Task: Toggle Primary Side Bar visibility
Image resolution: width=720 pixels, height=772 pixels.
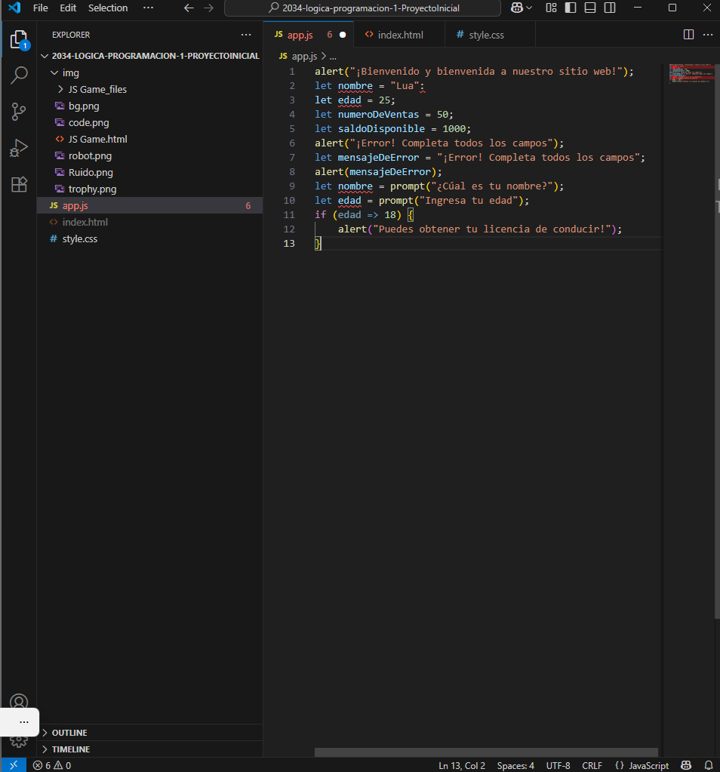Action: pos(571,8)
